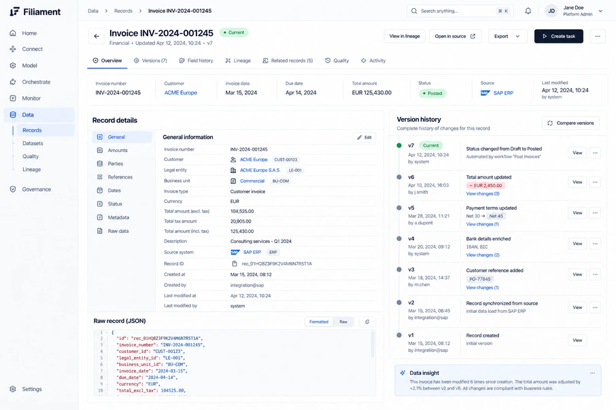
Task: Click the SAP logo in Source summary field
Action: 485,93
